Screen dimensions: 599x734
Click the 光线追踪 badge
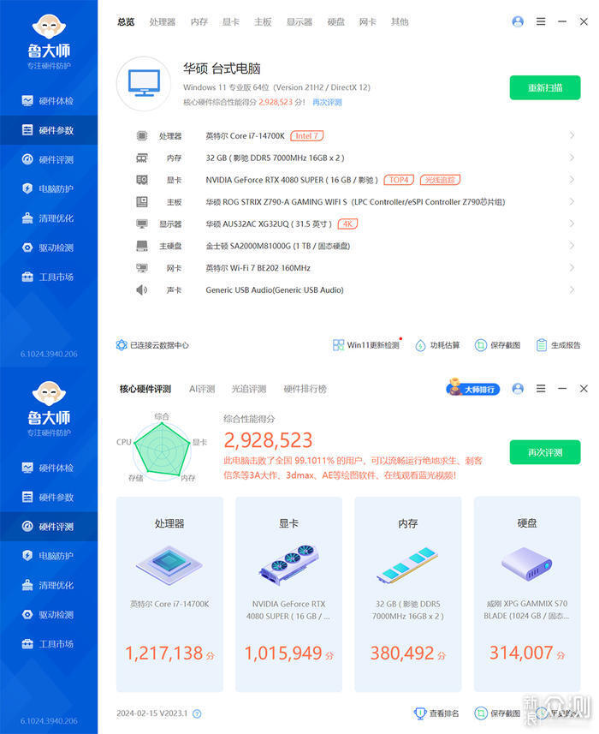click(440, 180)
